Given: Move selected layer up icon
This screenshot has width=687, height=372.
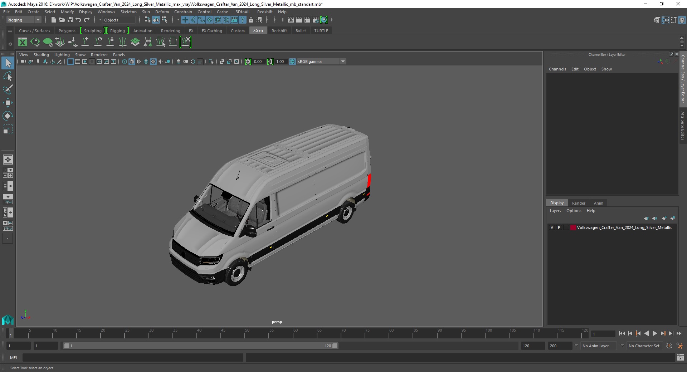Looking at the screenshot, I should tap(646, 218).
